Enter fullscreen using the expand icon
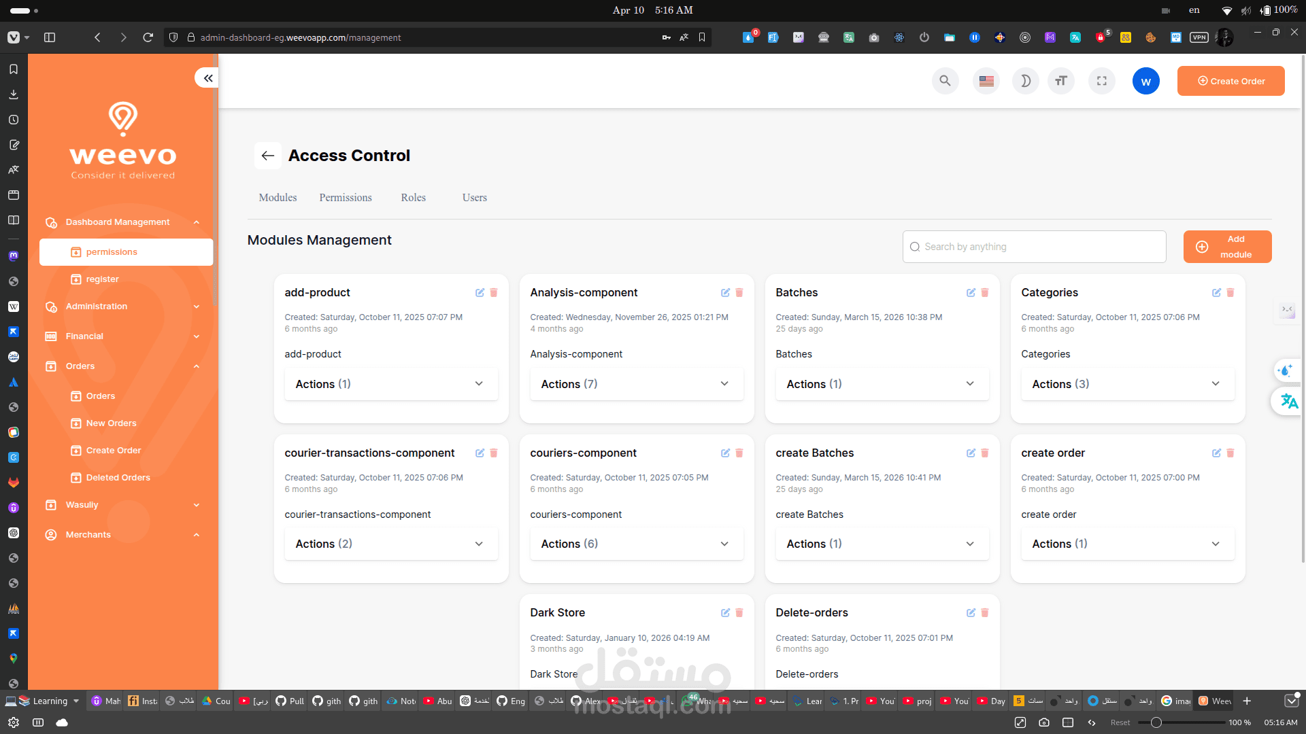 (1101, 81)
